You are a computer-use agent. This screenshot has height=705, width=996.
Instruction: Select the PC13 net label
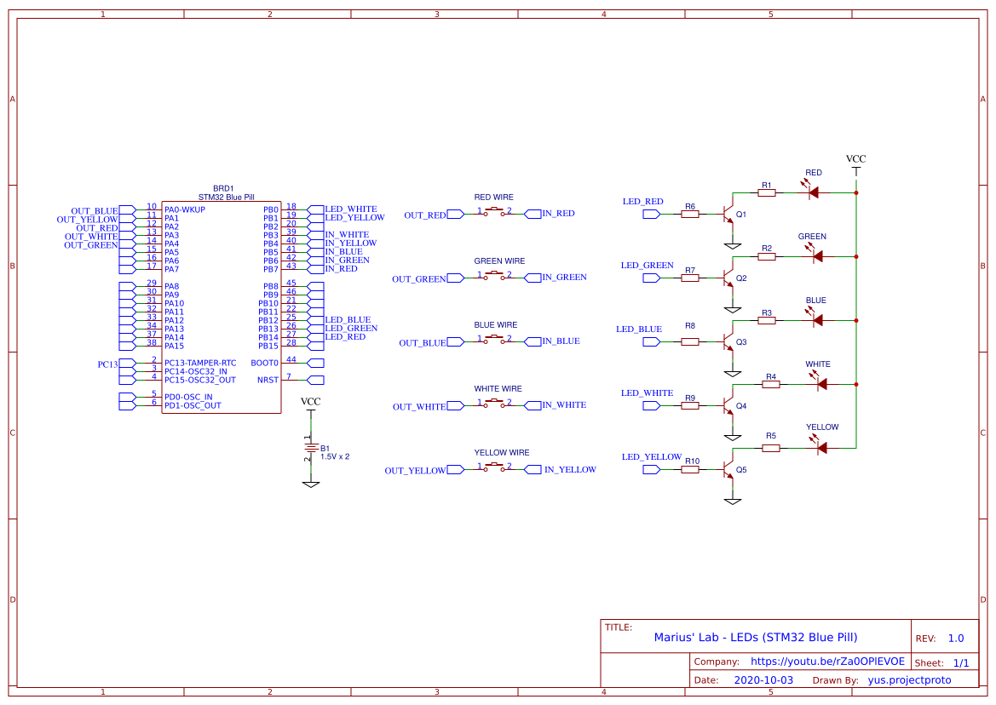[107, 363]
